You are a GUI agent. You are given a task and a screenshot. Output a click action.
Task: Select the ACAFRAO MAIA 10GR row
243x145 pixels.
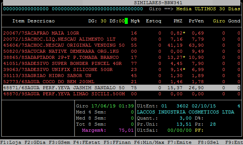tap(122, 33)
